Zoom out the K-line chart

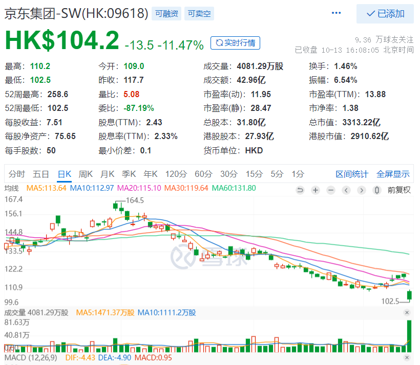tap(331, 190)
